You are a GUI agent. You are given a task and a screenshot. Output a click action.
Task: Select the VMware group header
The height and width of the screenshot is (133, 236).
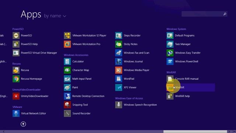(17, 107)
